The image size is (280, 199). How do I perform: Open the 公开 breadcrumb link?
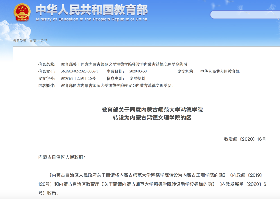point(44,41)
